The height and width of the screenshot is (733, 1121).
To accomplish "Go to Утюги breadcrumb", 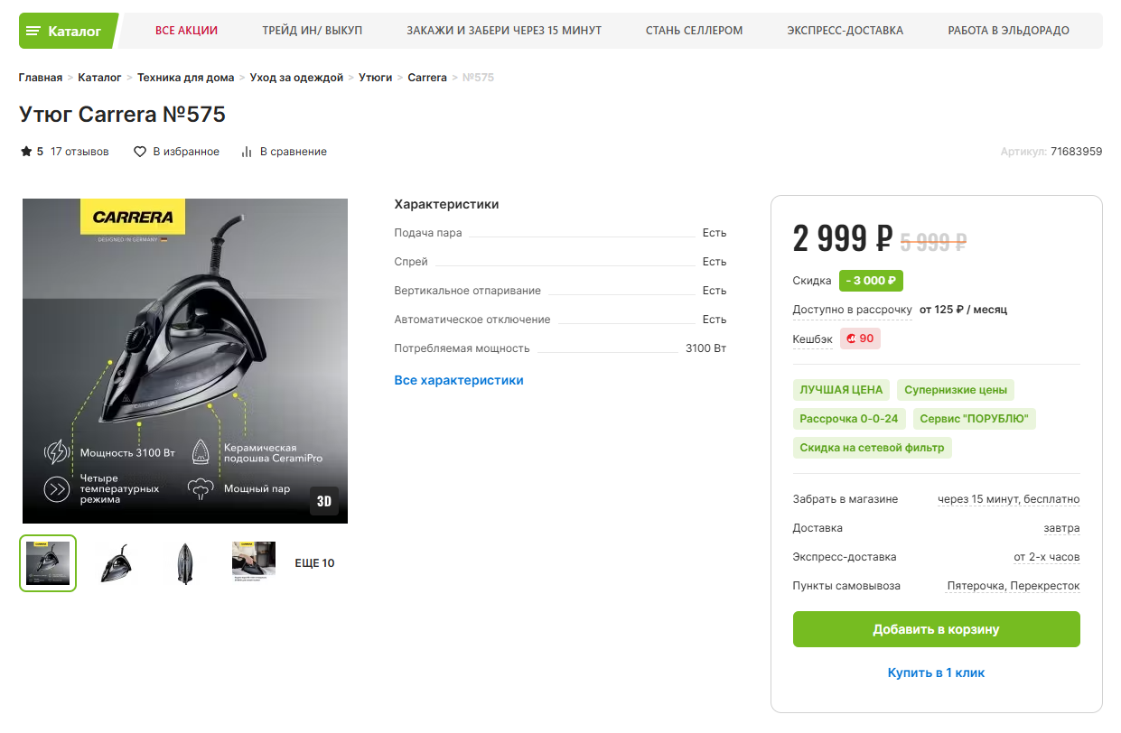I will click(376, 78).
